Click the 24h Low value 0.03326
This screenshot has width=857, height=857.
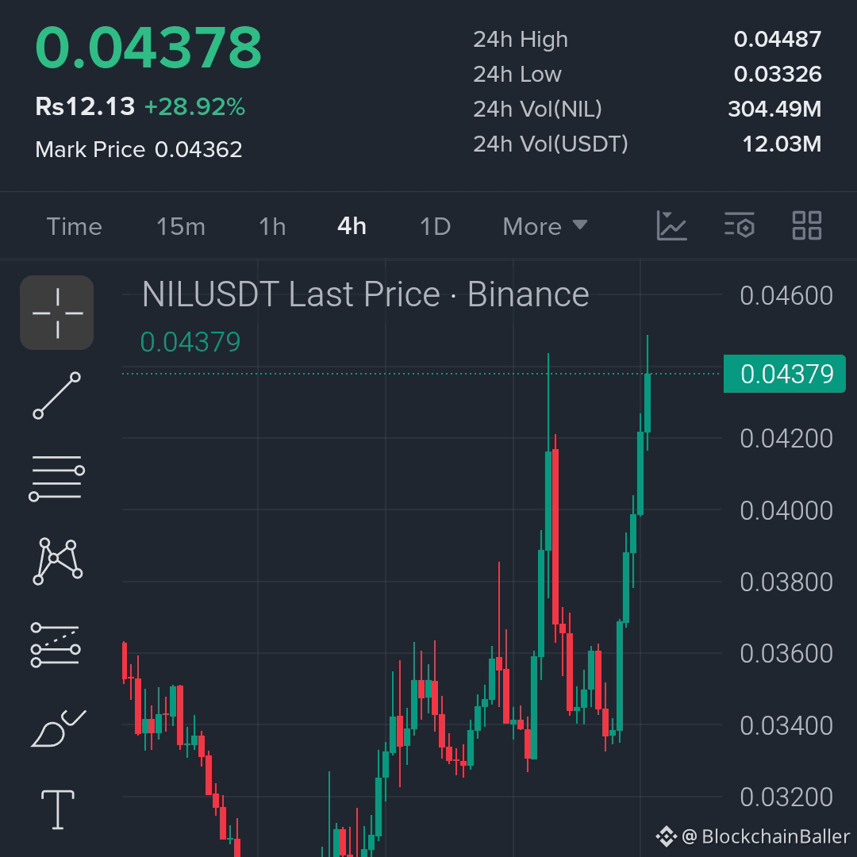777,75
